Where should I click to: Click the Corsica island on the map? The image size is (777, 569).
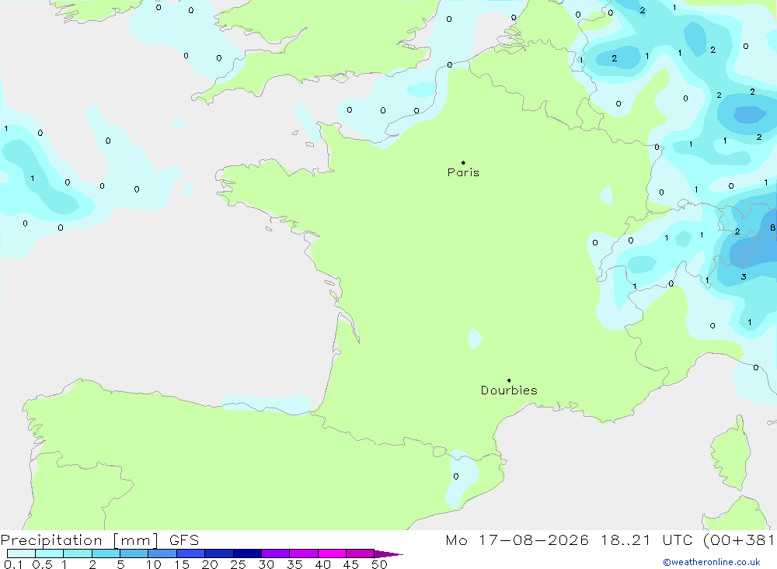coord(730,453)
